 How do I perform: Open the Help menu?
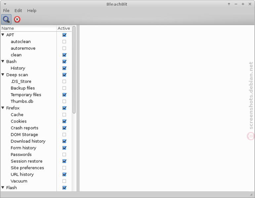pos(32,11)
